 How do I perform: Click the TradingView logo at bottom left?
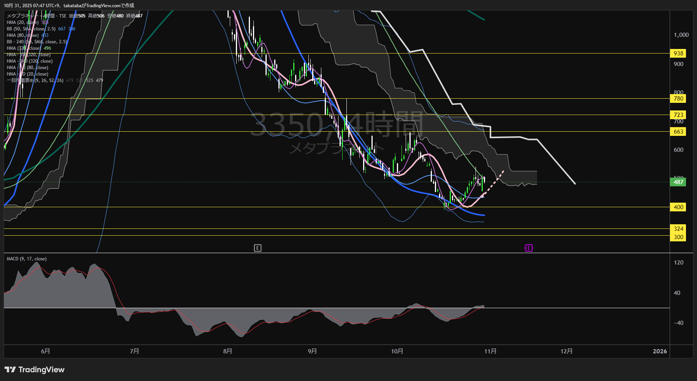[x=35, y=370]
